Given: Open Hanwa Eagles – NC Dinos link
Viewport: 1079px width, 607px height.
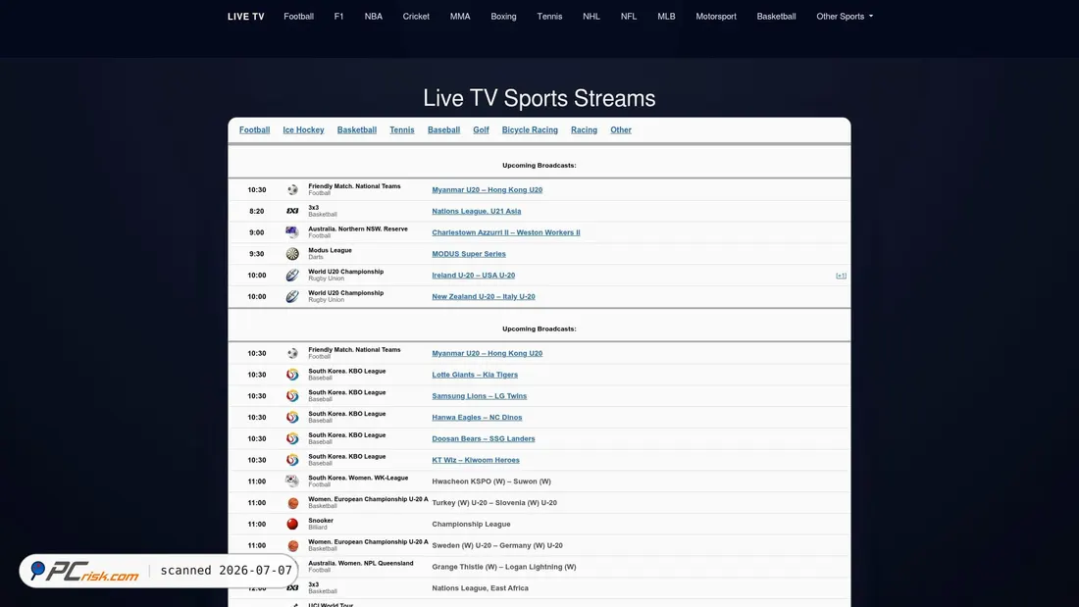Looking at the screenshot, I should [477, 418].
